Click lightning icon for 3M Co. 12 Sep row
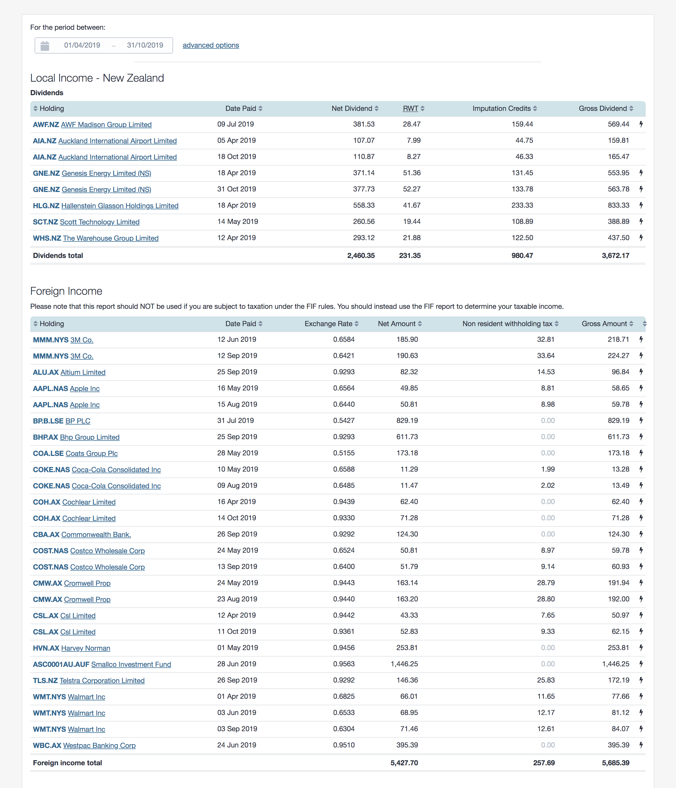This screenshot has width=676, height=788. point(641,356)
